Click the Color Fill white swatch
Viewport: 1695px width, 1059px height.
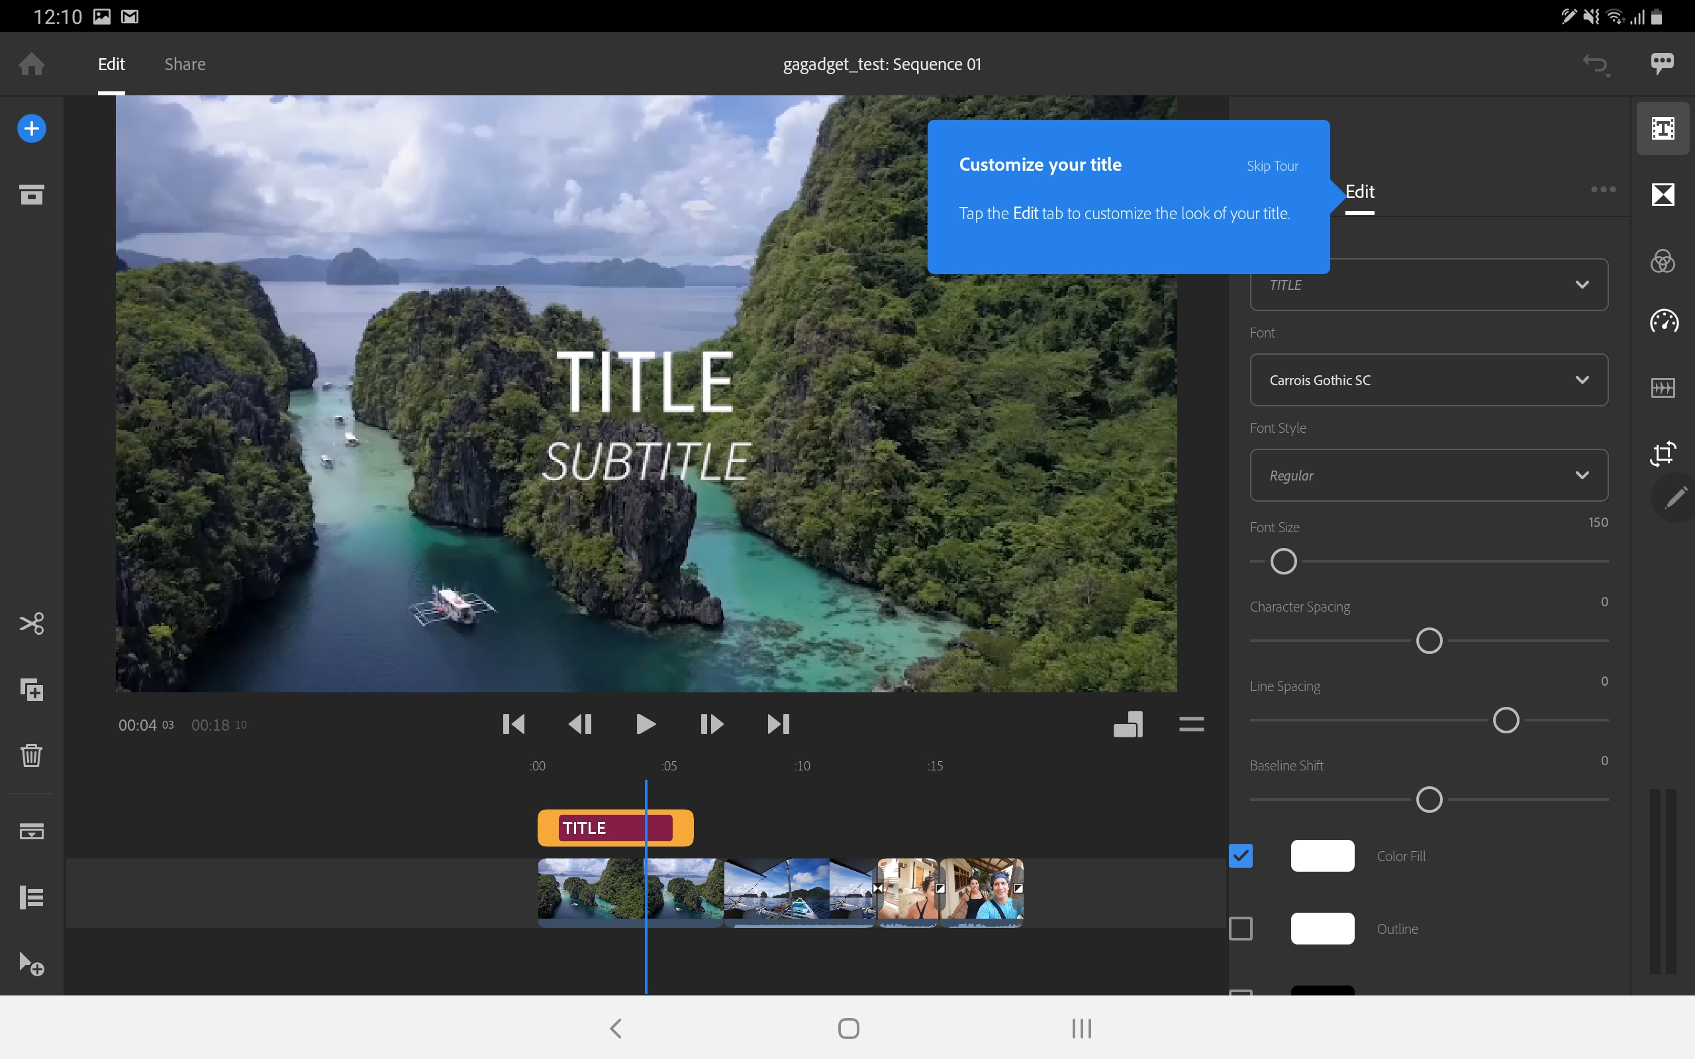(1322, 856)
